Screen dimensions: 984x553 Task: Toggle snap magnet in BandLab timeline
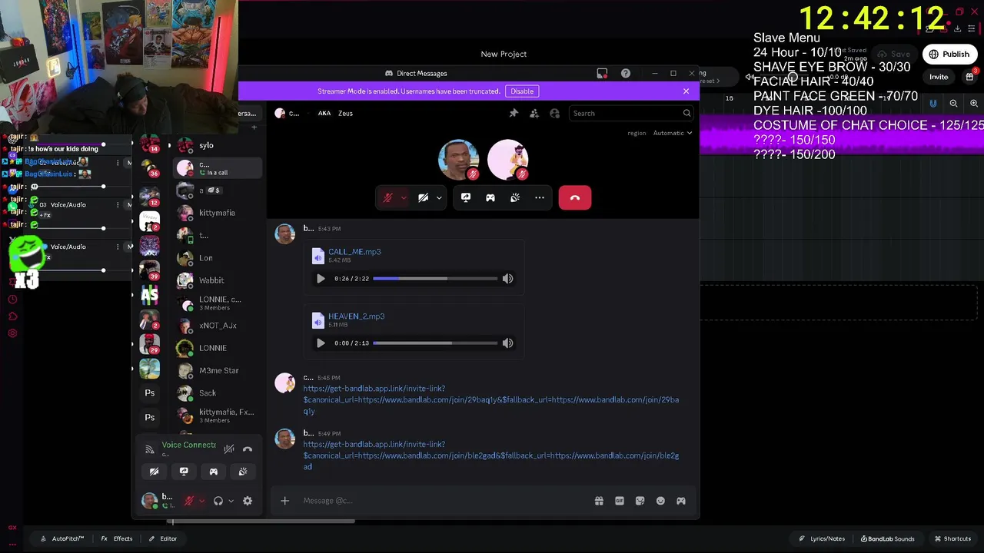[933, 104]
